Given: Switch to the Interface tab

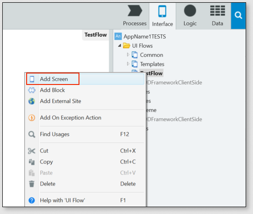Looking at the screenshot, I should [x=163, y=16].
